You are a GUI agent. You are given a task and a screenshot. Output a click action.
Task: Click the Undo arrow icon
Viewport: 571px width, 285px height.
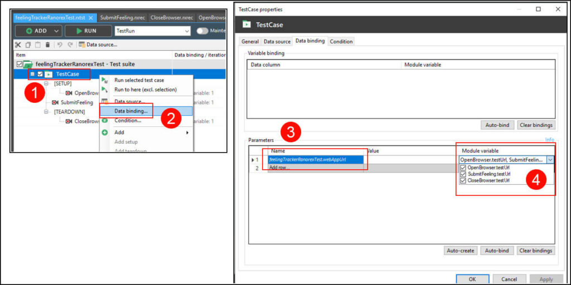coord(60,45)
